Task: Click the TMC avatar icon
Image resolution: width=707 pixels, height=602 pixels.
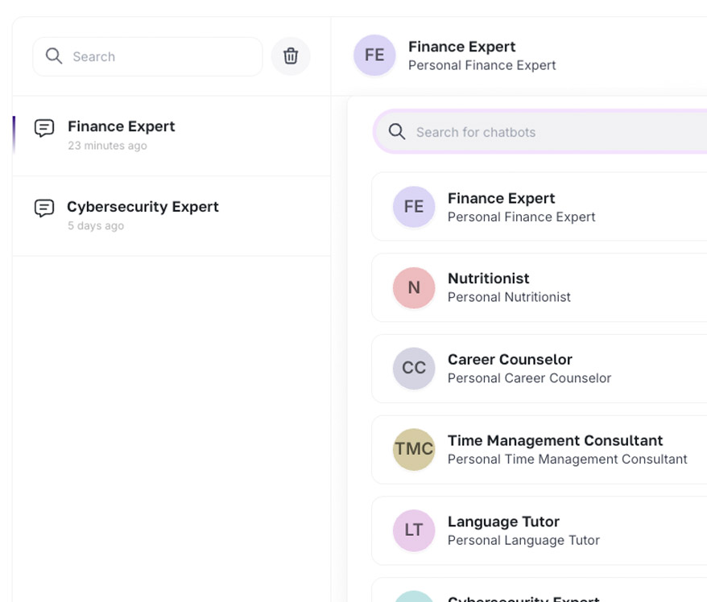Action: click(414, 450)
